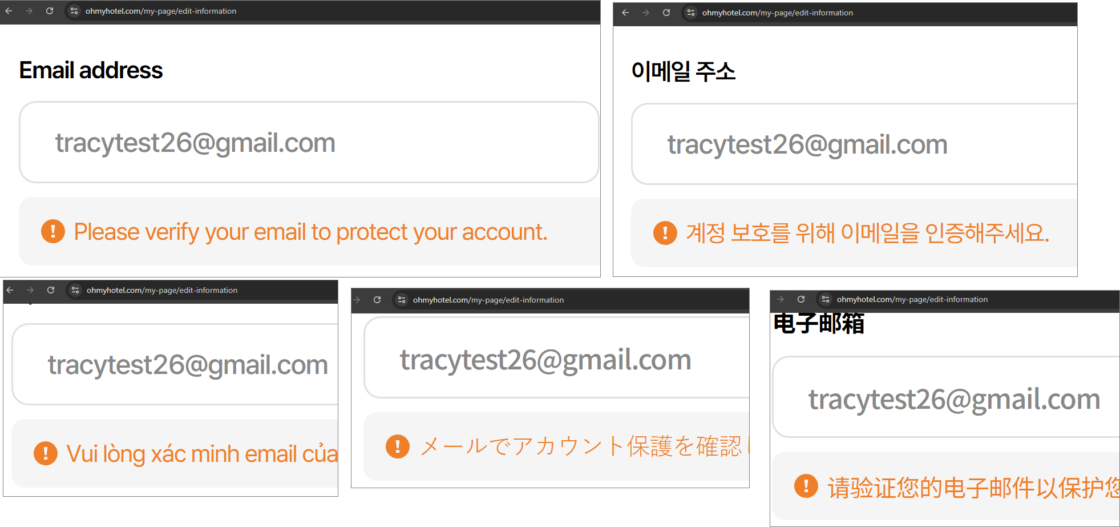Reload the English 'Email address' page
This screenshot has width=1120, height=527.
tap(50, 11)
